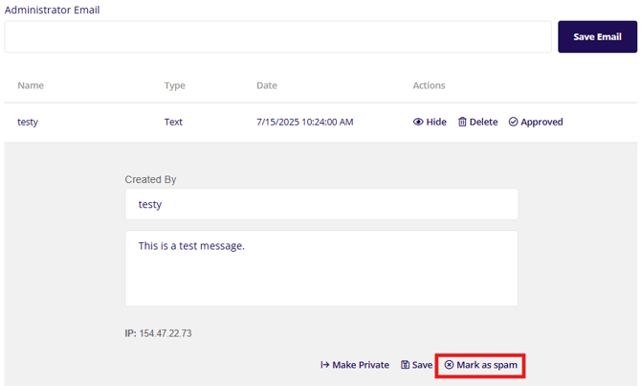The height and width of the screenshot is (386, 641).
Task: Click the entry date 7/15/2025 10:24:00 AM
Action: tap(305, 123)
